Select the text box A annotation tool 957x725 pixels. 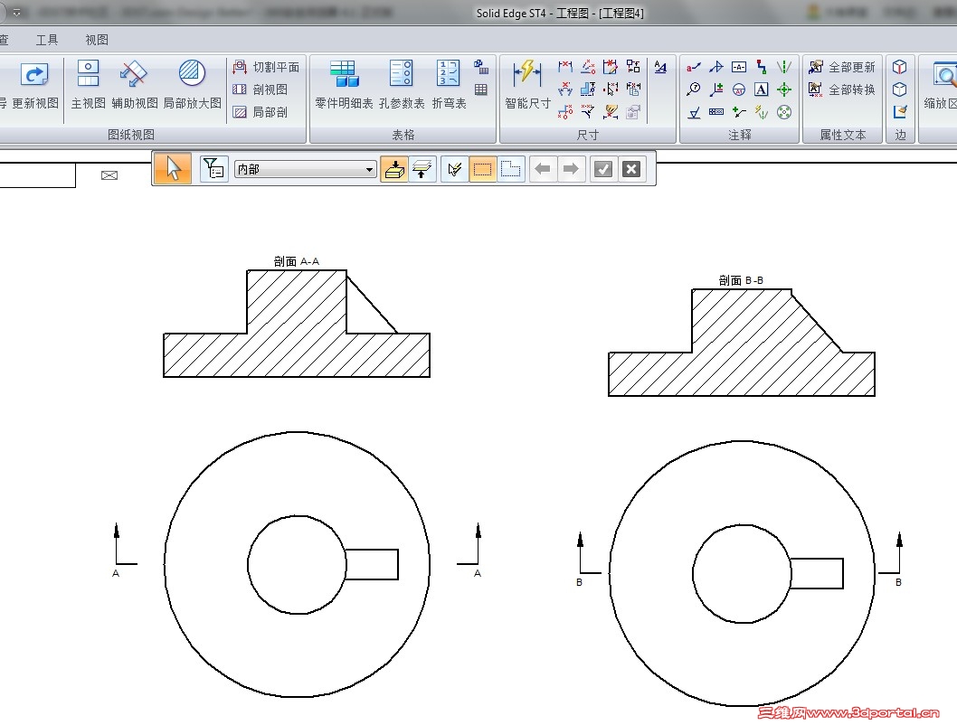click(761, 89)
